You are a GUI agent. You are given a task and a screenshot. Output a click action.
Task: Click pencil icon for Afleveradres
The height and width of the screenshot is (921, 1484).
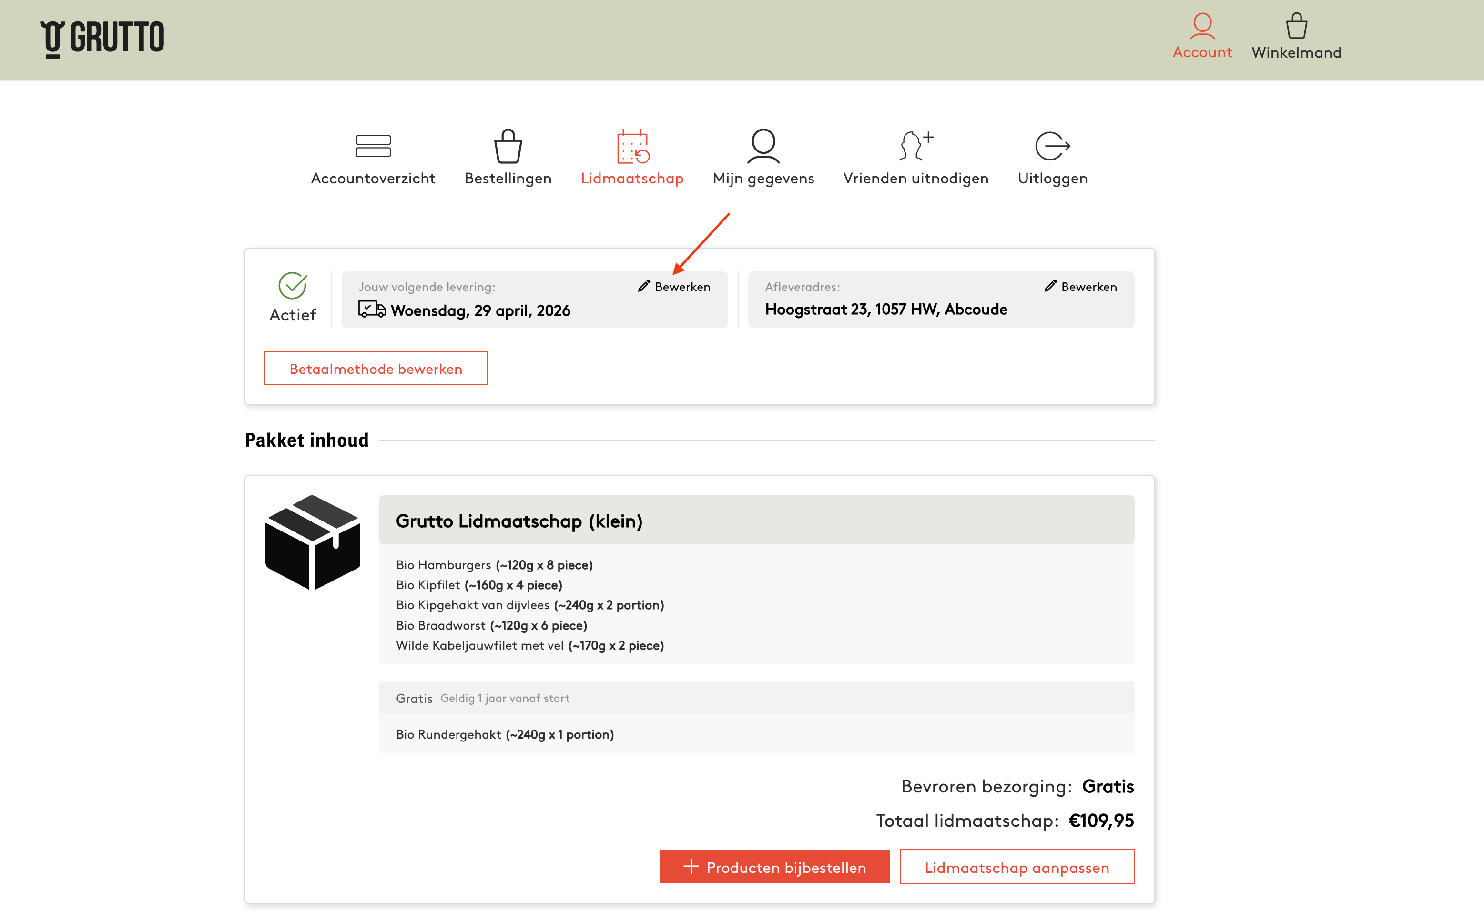click(x=1050, y=286)
